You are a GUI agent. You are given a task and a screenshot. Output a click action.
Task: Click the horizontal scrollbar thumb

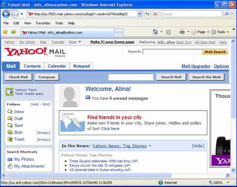click(x=89, y=175)
